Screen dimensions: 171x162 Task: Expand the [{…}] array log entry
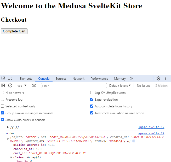click(8, 127)
